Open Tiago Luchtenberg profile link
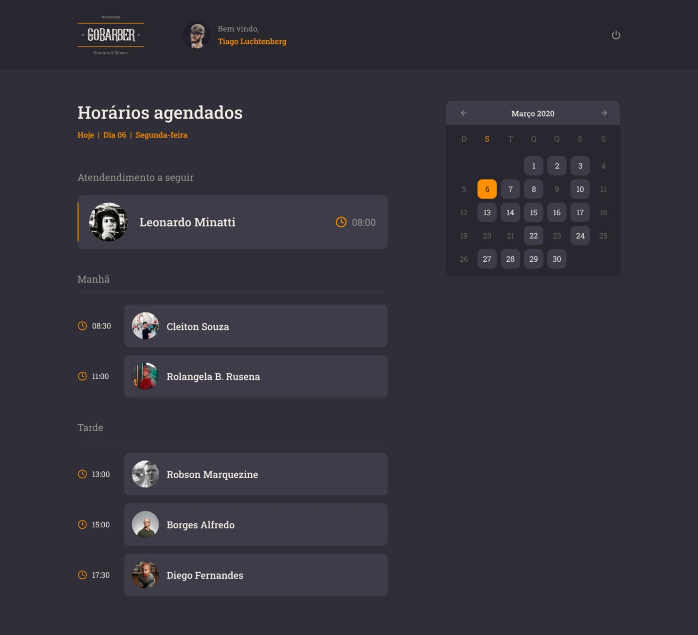 coord(252,41)
